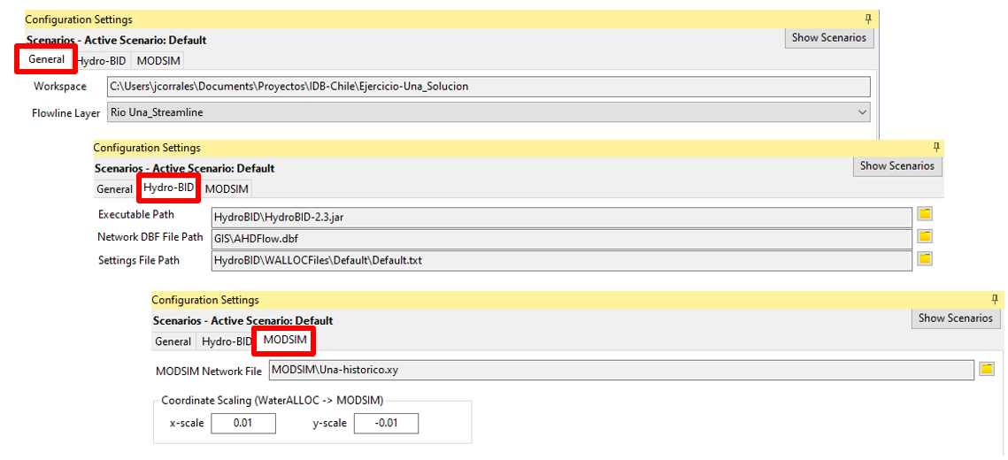Click into the Workspace path field
This screenshot has width=1008, height=460.
pos(487,87)
